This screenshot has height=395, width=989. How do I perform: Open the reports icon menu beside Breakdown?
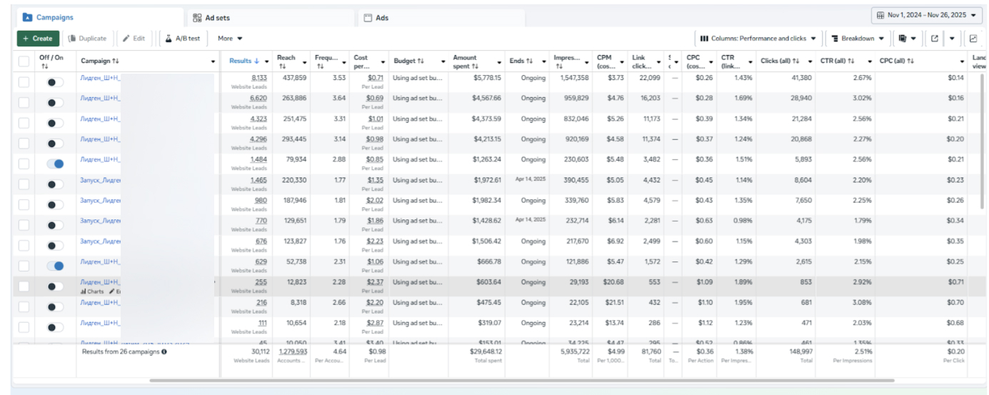(x=907, y=39)
